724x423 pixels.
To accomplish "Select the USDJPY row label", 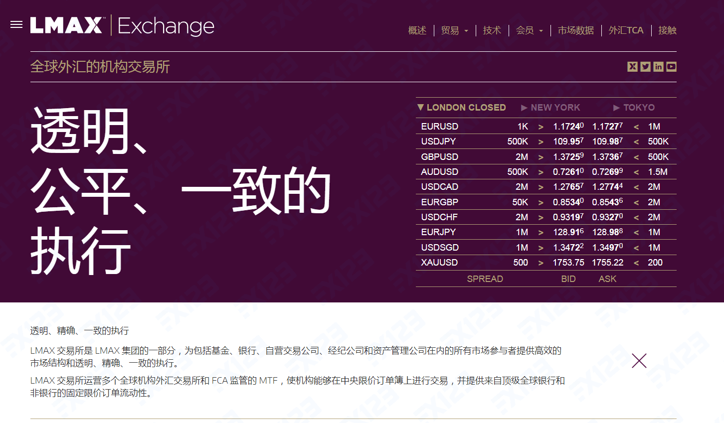I will [x=438, y=141].
